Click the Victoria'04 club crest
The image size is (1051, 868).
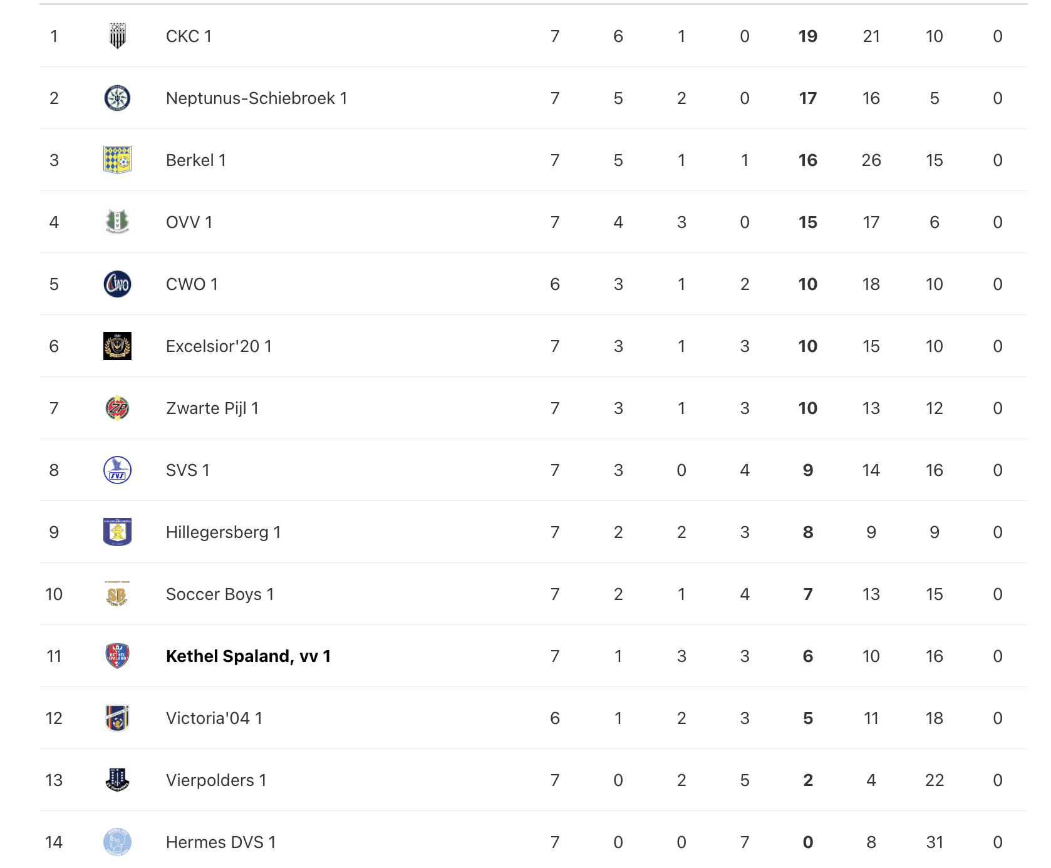tap(117, 718)
